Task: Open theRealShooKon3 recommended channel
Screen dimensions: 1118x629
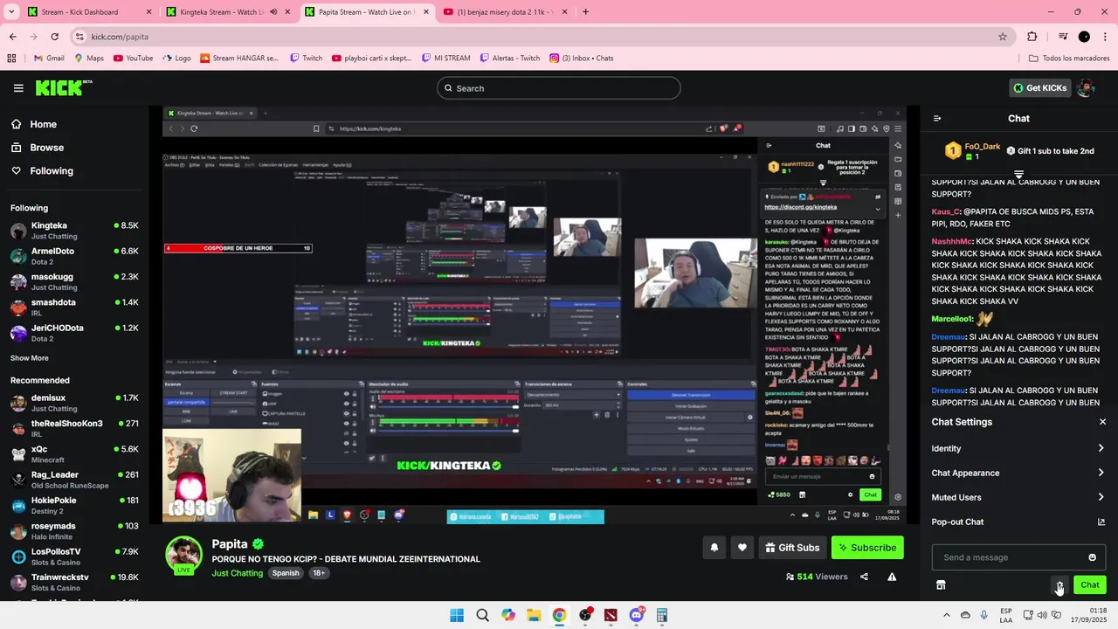Action: [74, 428]
